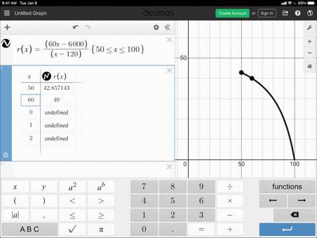Viewport: 317px width, 238px height.
Task: Toggle table r(x) column style icon
Action: click(x=46, y=76)
